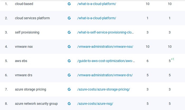This screenshot has height=110, width=185.
Task: Click the row number "1." for cloud-based
Action: [6, 4]
